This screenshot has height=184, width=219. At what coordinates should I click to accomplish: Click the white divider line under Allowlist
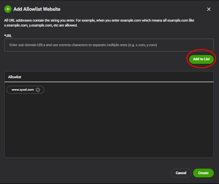click(109, 82)
